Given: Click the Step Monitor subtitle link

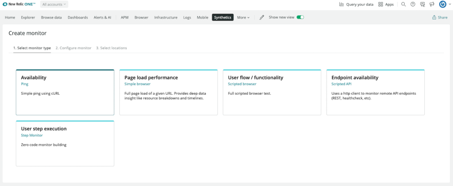Looking at the screenshot, I should (32, 135).
